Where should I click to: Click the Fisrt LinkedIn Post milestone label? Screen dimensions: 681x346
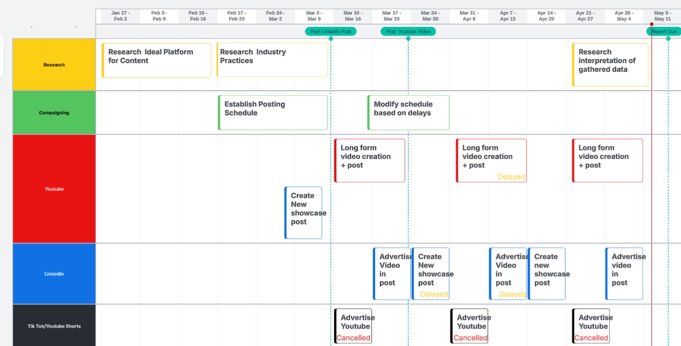330,31
